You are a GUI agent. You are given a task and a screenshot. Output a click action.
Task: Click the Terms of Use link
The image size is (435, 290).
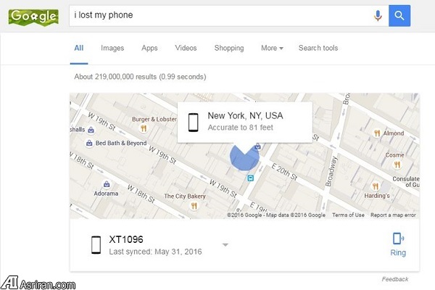point(348,215)
